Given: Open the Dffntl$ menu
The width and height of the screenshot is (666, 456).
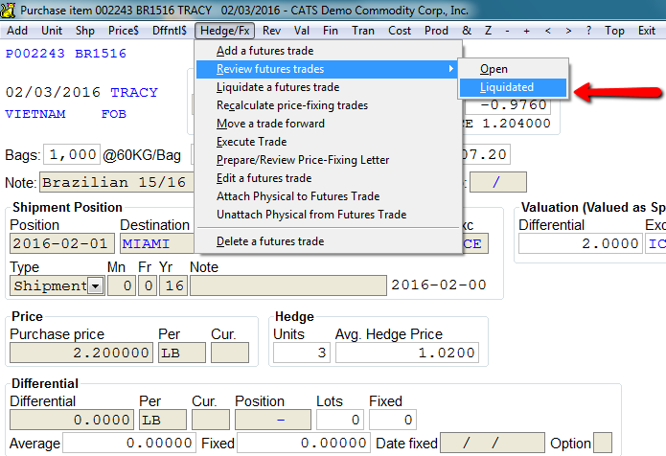Looking at the screenshot, I should click(169, 31).
